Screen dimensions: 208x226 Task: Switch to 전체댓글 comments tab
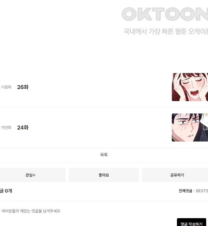[x=185, y=191]
